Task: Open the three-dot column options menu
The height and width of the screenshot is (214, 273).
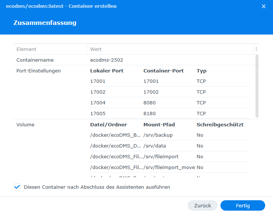Action: pos(256,49)
